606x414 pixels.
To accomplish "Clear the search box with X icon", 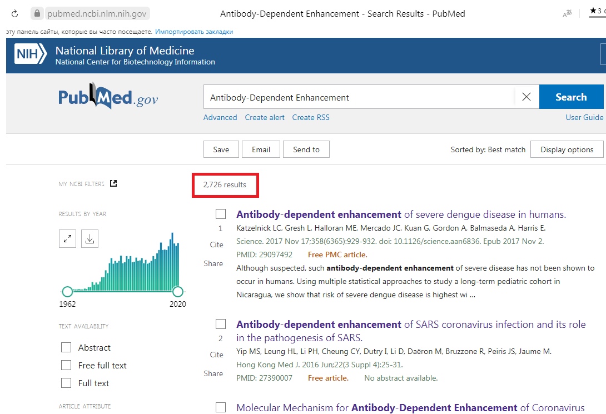I will pos(526,97).
